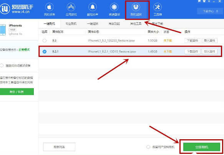
Task: Click the 16GB capacity label
Action: (13, 30)
